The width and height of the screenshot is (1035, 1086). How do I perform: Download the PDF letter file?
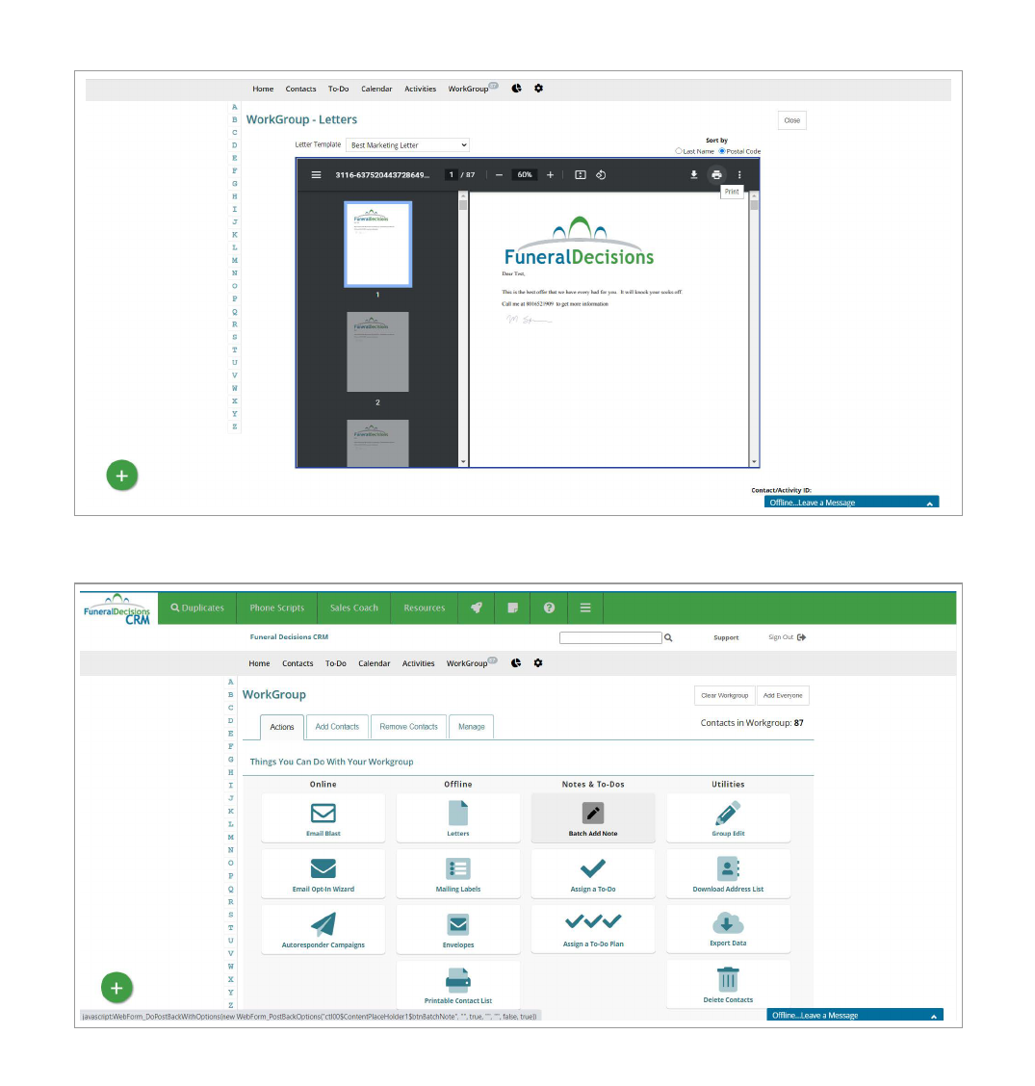point(693,175)
